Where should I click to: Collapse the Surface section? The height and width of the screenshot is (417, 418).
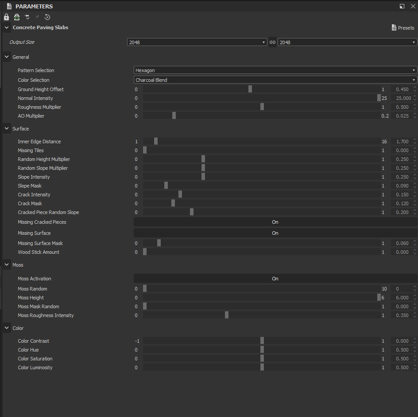pos(7,128)
